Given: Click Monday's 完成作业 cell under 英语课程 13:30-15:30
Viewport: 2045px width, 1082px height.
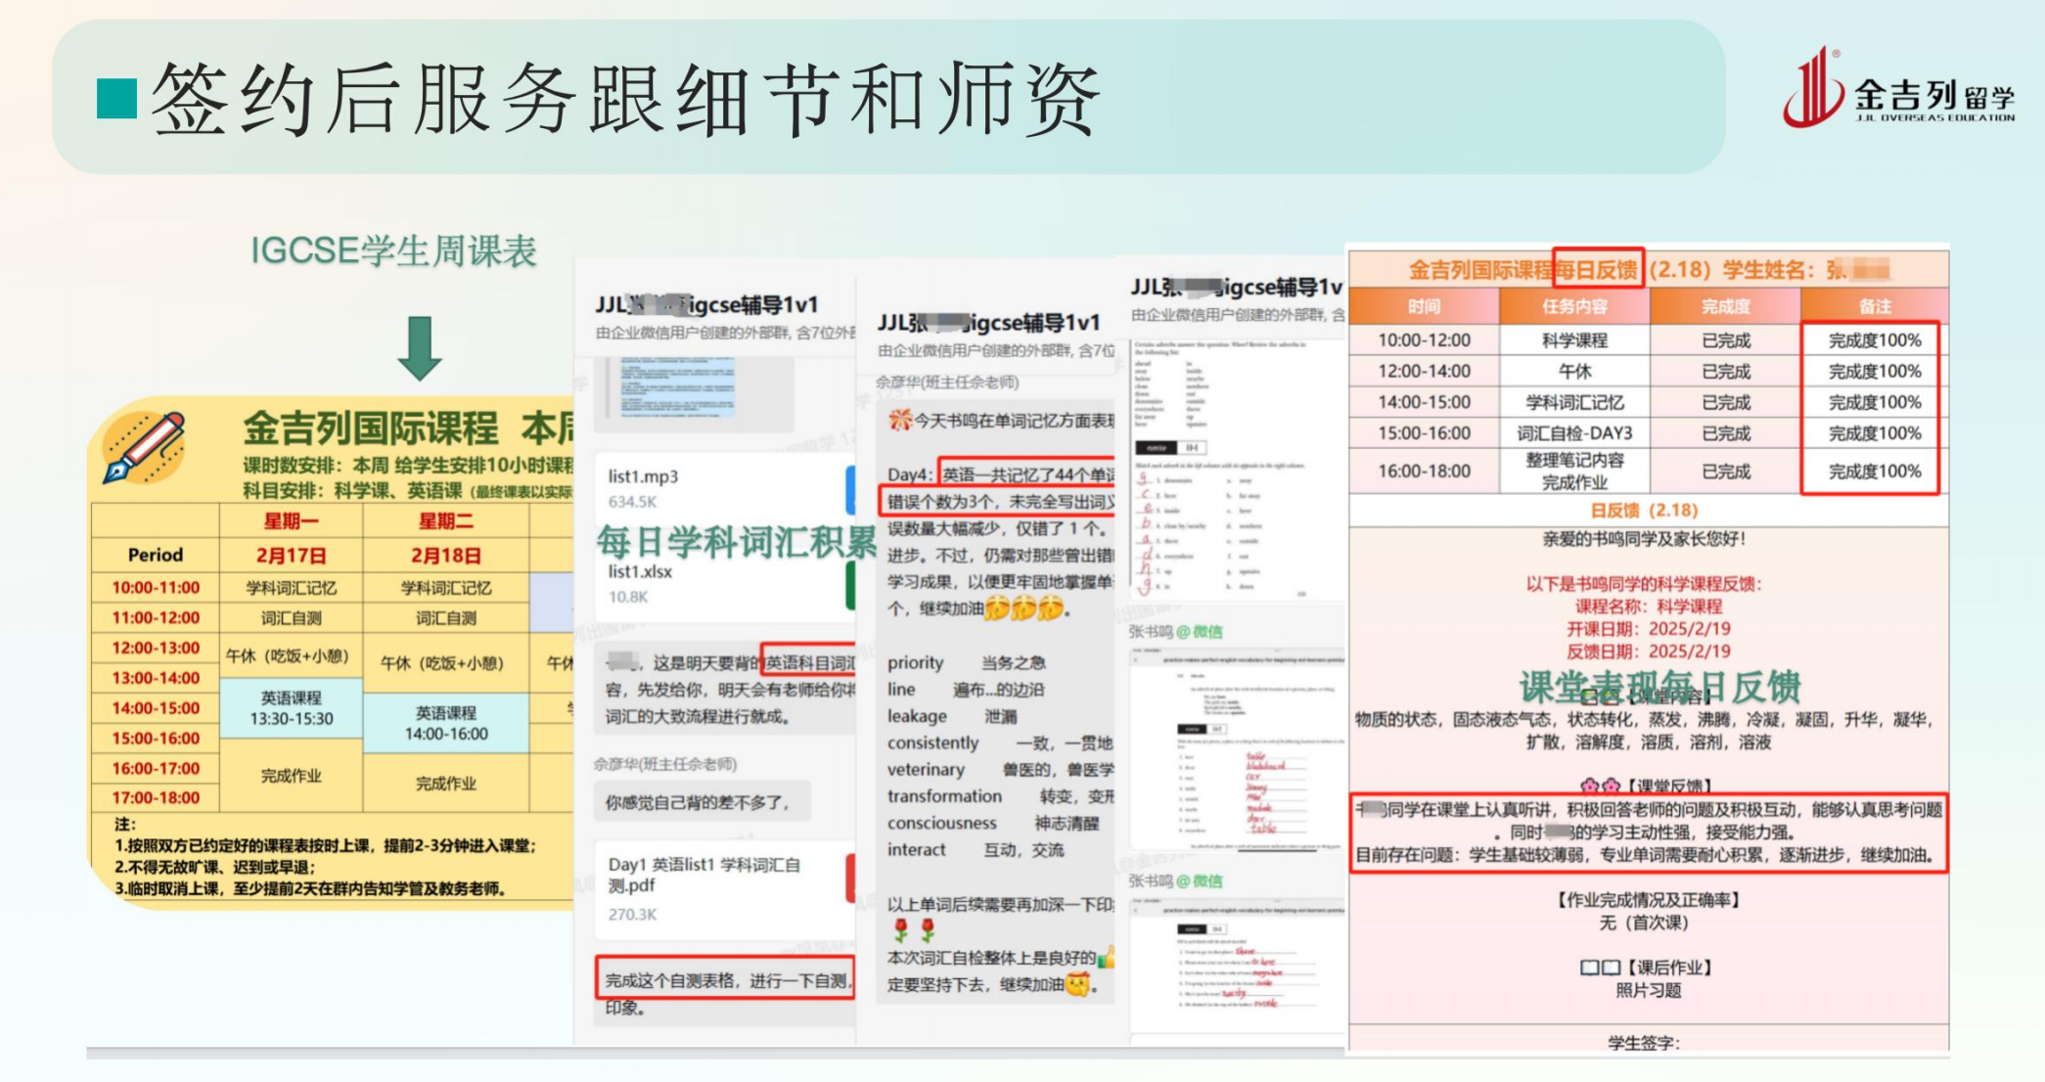Looking at the screenshot, I should tap(291, 776).
